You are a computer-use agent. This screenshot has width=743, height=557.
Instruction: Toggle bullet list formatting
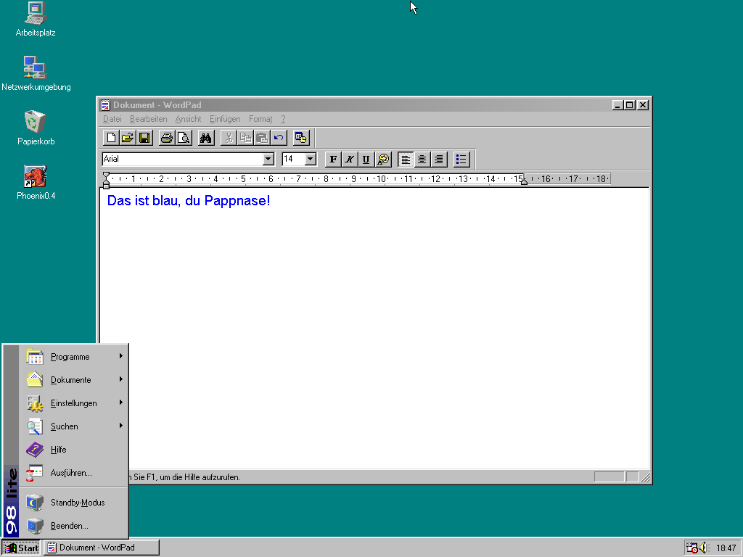coord(461,159)
